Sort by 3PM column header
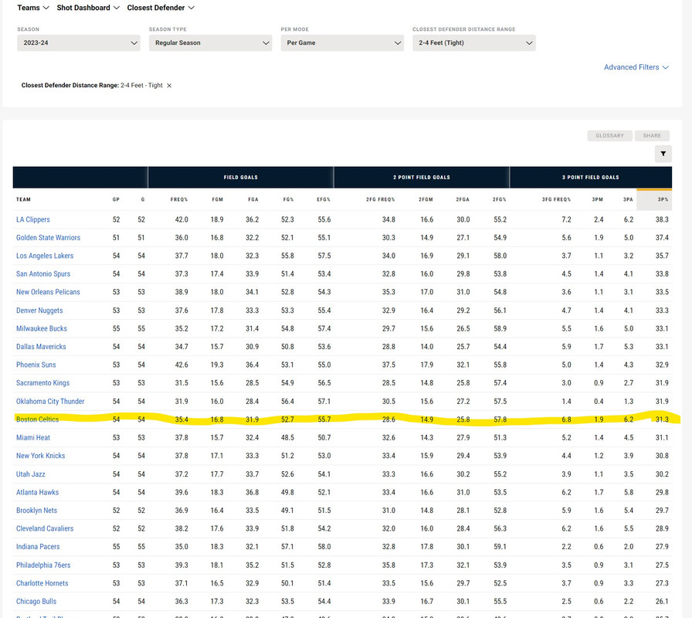The width and height of the screenshot is (692, 618). [x=598, y=199]
